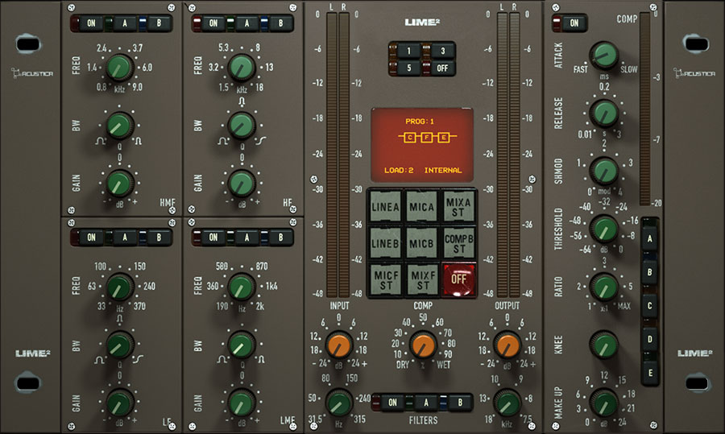Click the orange OUTPUT gain knob

507,345
